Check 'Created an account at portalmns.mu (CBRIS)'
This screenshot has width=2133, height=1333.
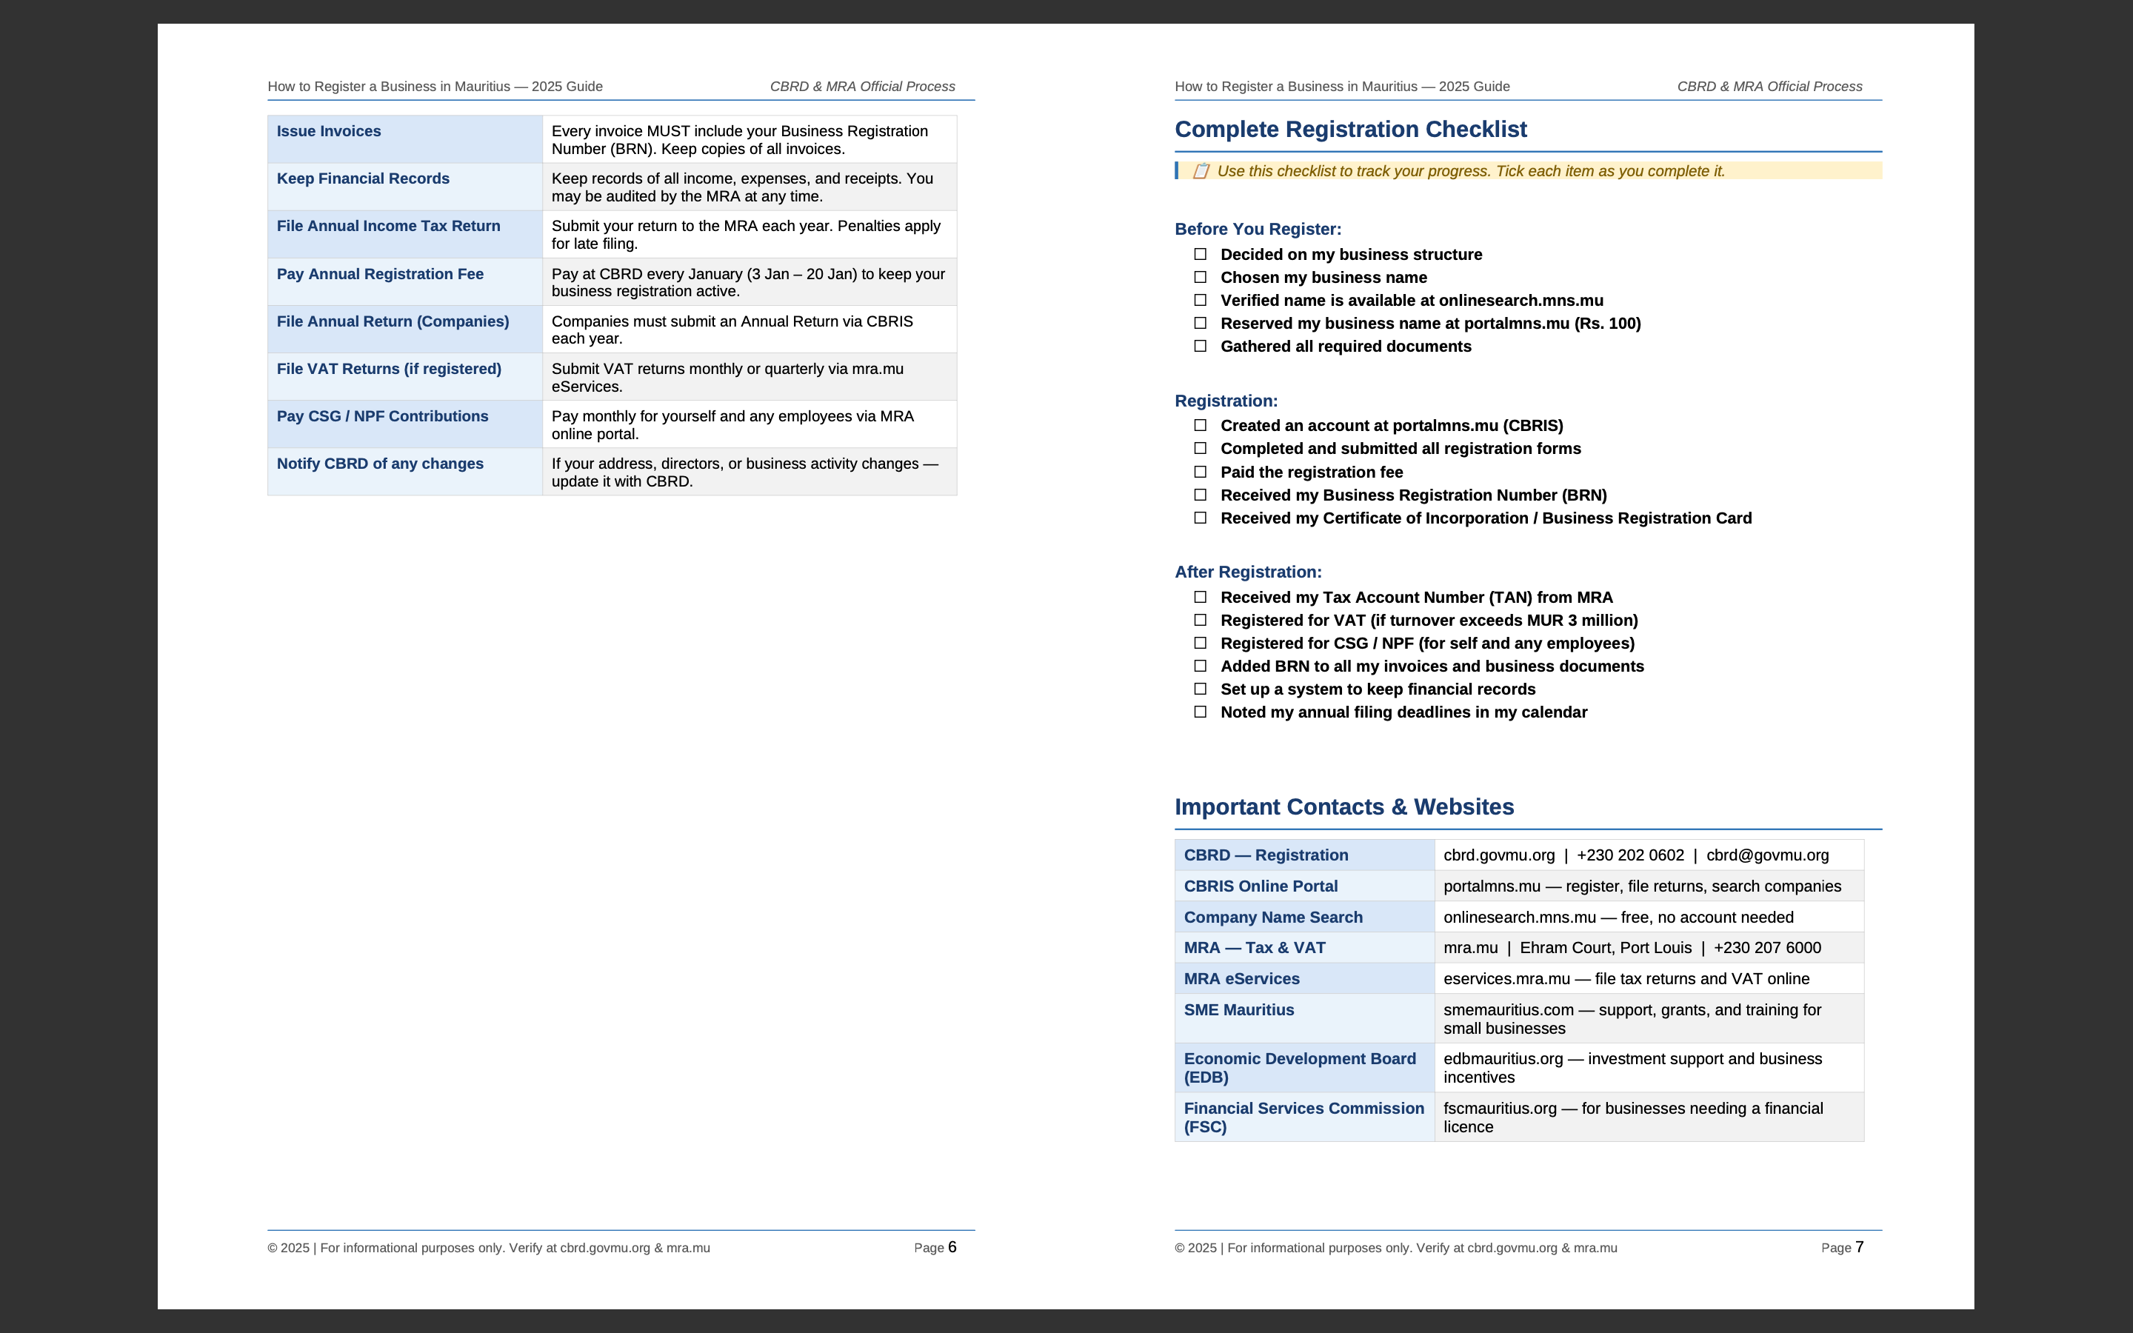coord(1200,426)
